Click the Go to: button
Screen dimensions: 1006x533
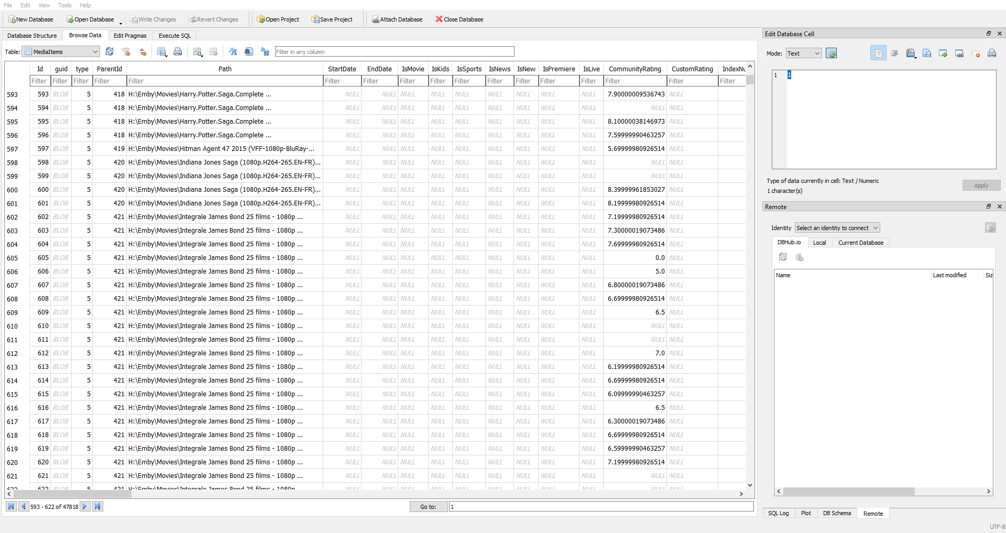pos(428,507)
